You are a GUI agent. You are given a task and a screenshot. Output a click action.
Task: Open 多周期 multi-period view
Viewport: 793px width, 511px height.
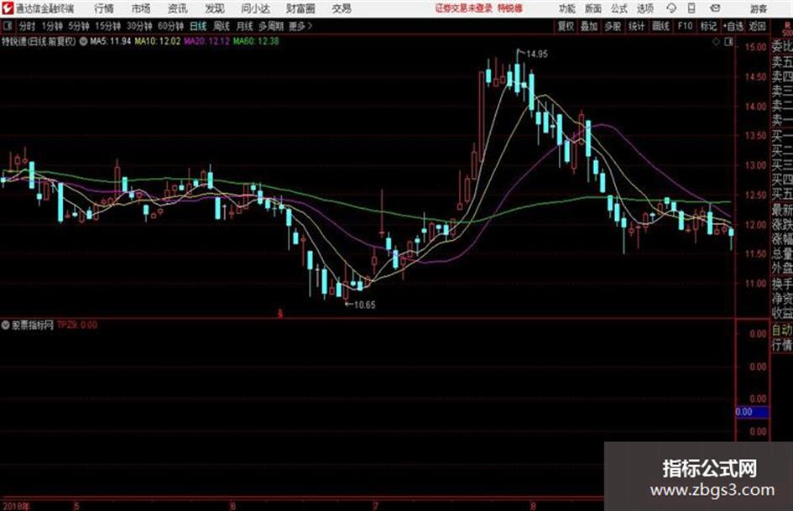click(271, 26)
